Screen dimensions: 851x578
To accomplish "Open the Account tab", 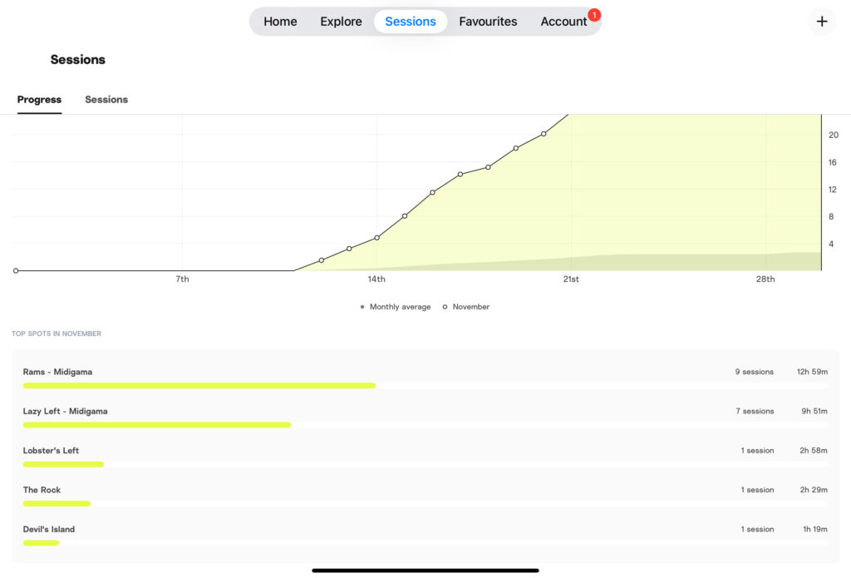I will point(563,22).
